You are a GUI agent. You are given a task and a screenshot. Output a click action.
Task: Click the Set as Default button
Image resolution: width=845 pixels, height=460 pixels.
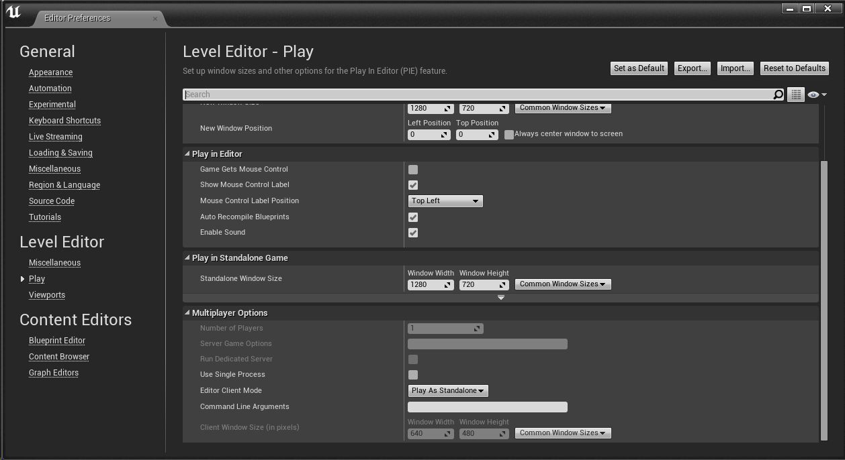point(639,68)
